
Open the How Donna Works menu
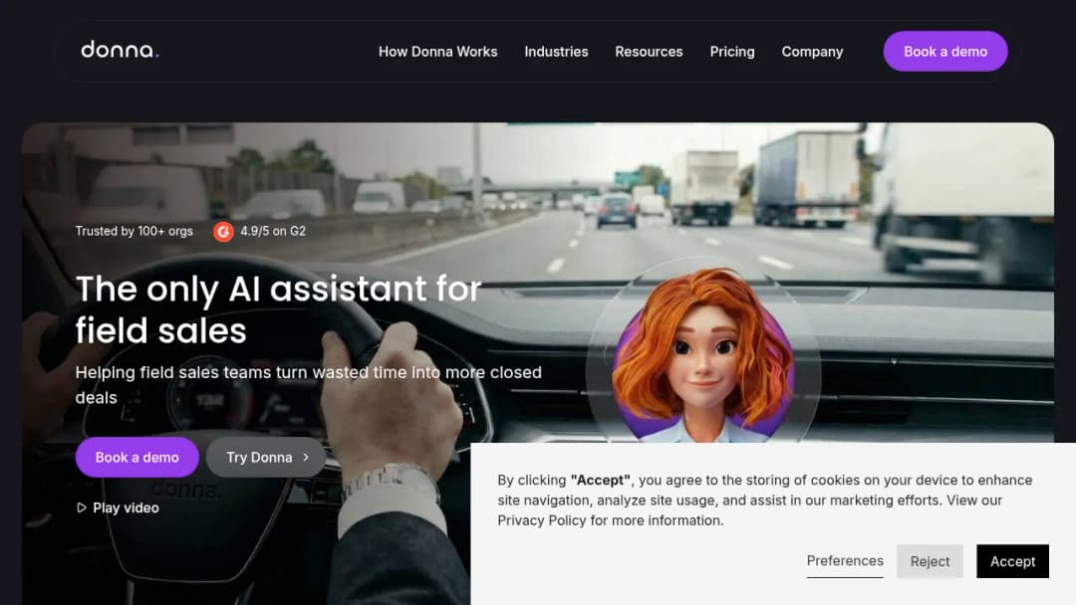pyautogui.click(x=437, y=52)
